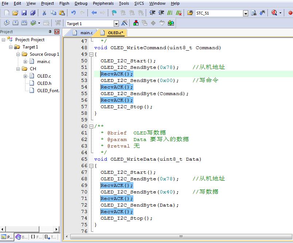The height and width of the screenshot is (243, 293).
Task: Collapse the comment fold at line 60
Action: click(91, 126)
